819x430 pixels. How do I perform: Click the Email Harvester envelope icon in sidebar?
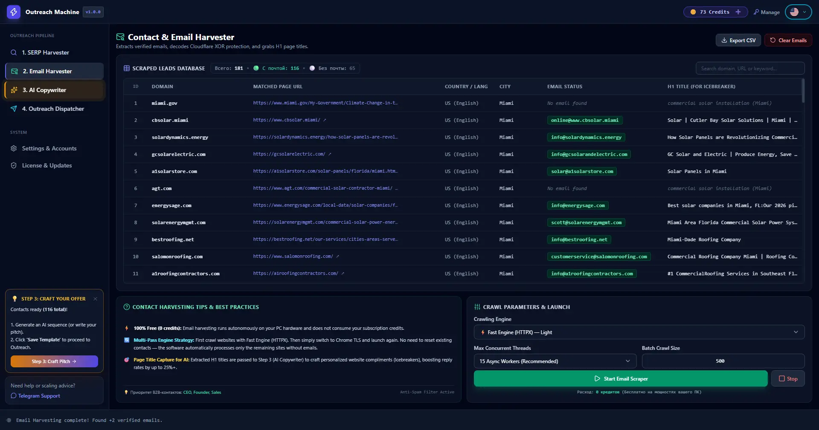click(x=15, y=71)
